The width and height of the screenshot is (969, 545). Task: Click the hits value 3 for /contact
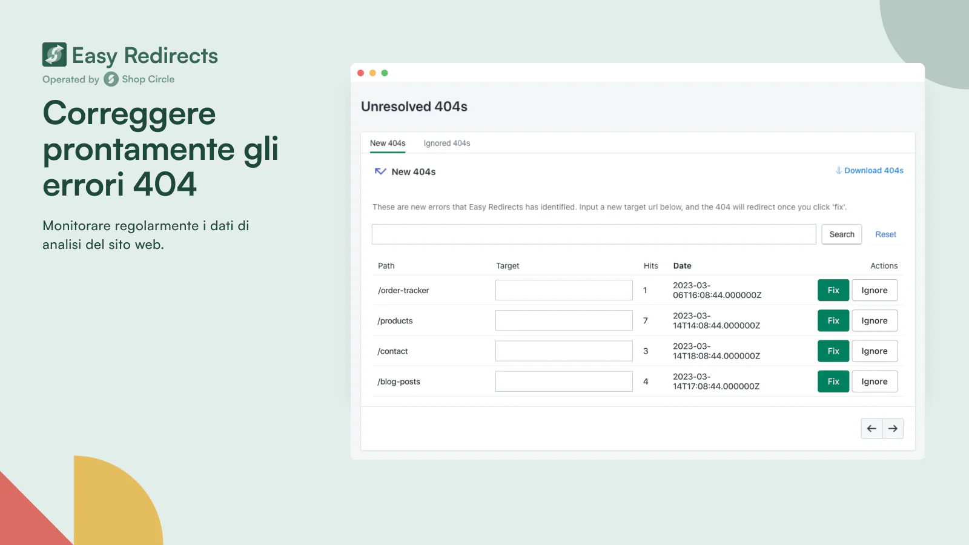[x=646, y=351]
